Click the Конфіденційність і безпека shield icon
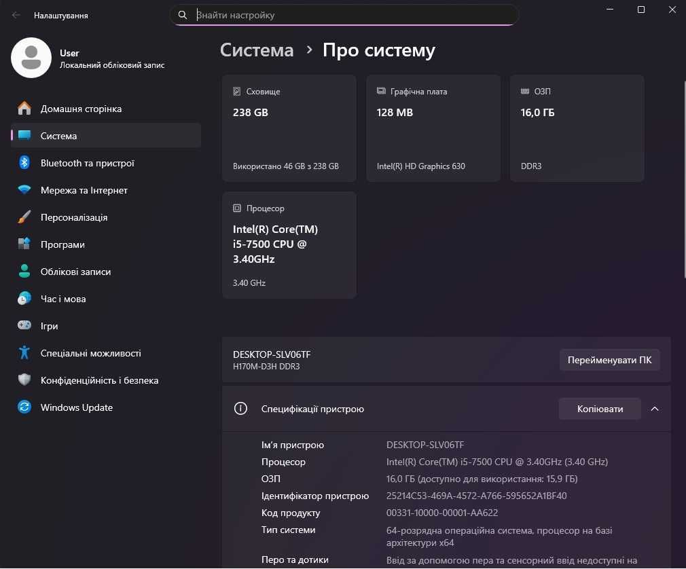 pyautogui.click(x=24, y=380)
